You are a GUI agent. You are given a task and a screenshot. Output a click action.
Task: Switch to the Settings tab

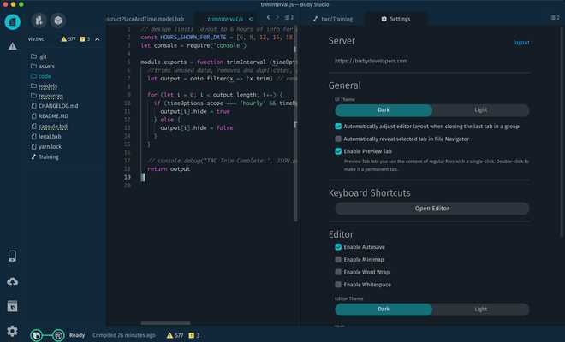click(x=395, y=19)
